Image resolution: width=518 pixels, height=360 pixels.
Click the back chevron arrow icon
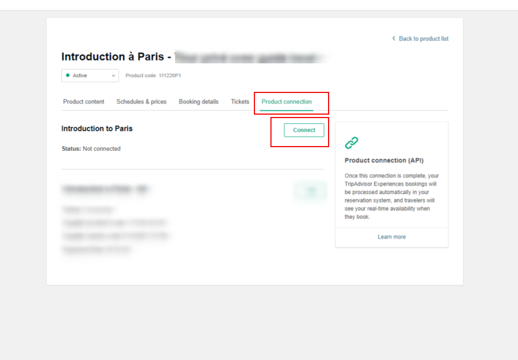[x=394, y=38]
